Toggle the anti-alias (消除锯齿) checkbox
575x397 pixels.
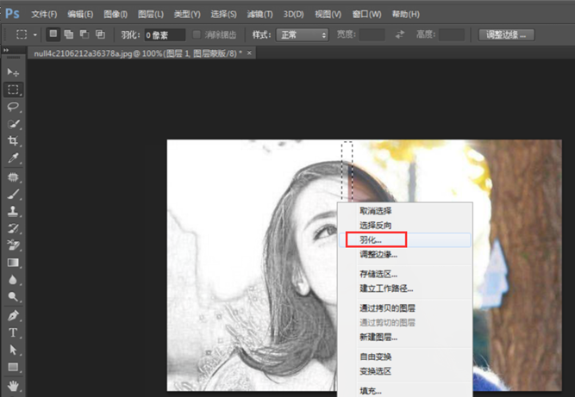[197, 34]
